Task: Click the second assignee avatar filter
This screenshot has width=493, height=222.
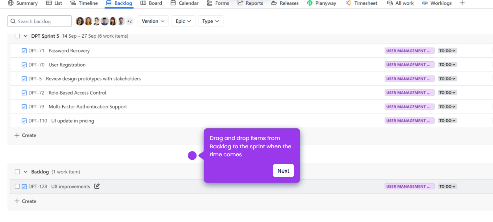Action: 88,21
